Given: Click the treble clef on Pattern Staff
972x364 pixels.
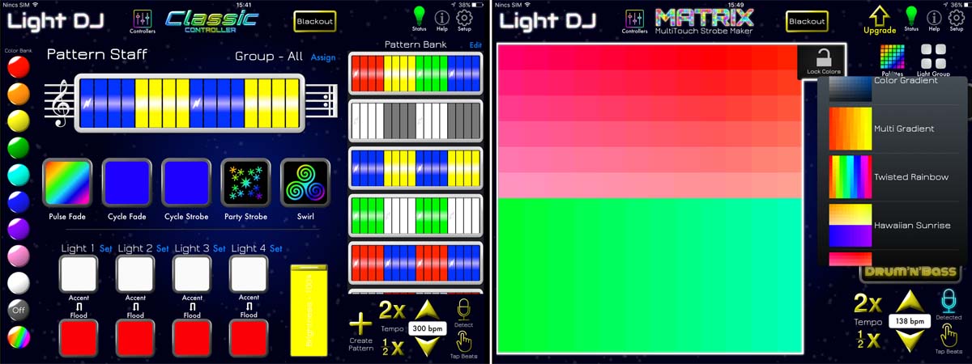Looking at the screenshot, I should click(60, 101).
